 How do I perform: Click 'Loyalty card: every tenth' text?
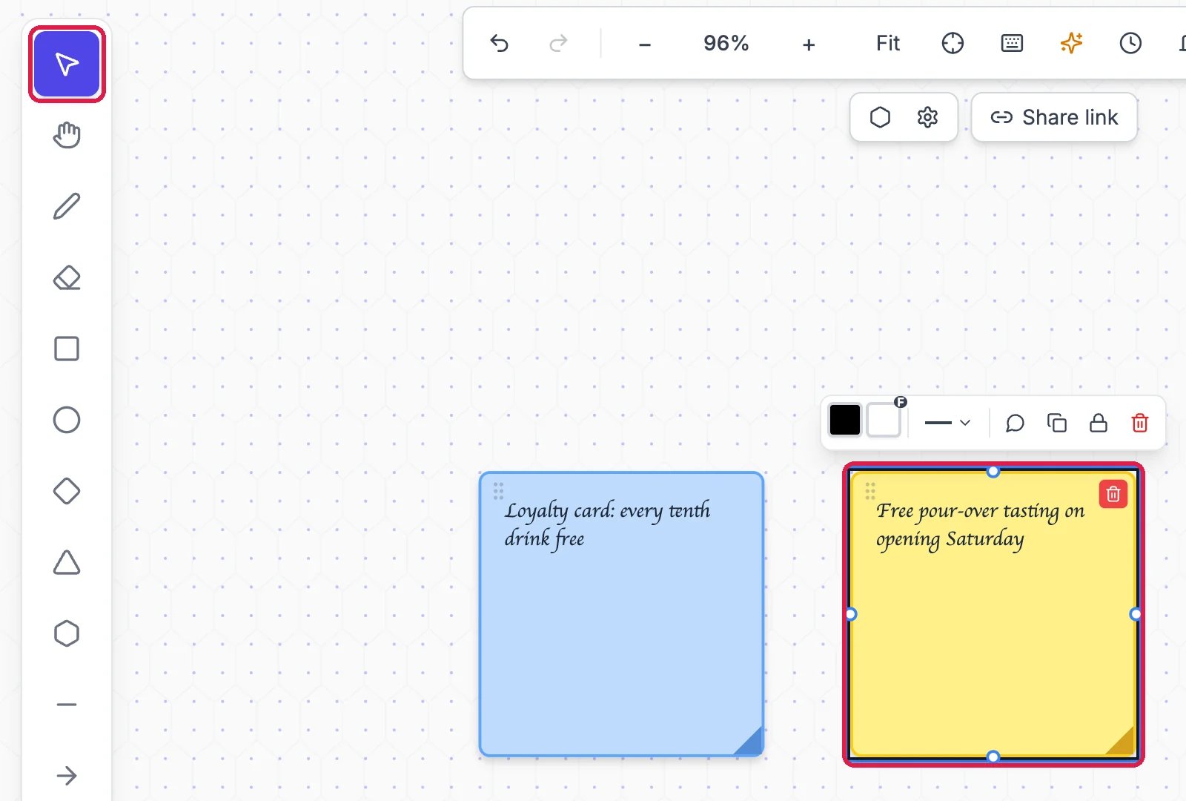pos(607,510)
